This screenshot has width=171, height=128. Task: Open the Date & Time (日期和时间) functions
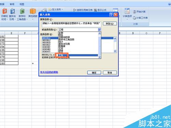pyautogui.click(x=4, y=14)
